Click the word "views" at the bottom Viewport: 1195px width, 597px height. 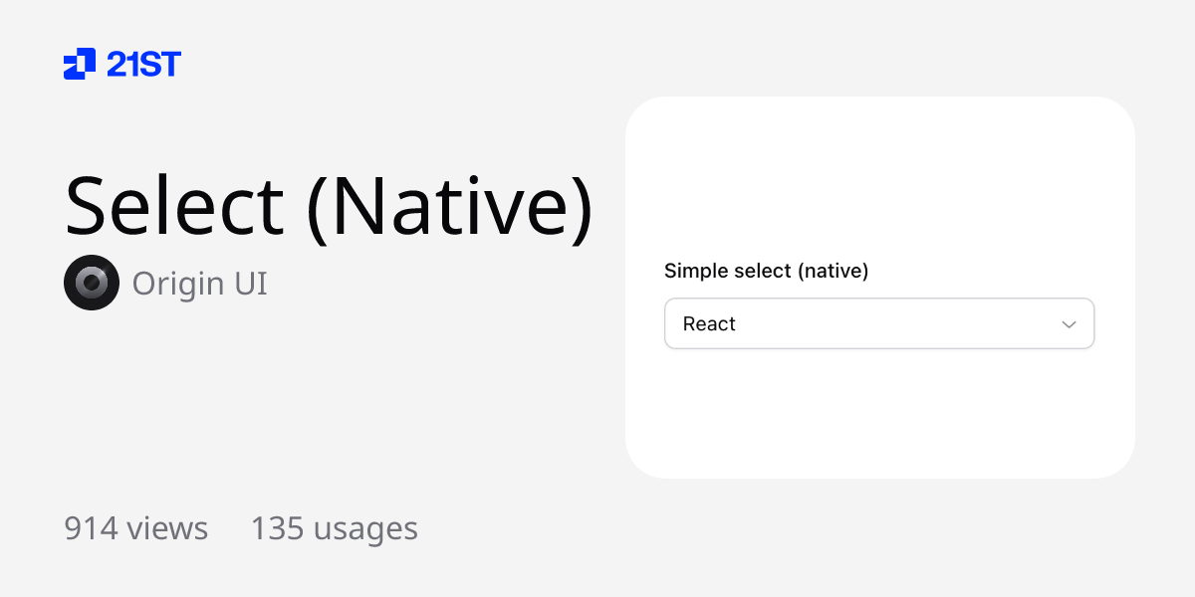point(166,528)
